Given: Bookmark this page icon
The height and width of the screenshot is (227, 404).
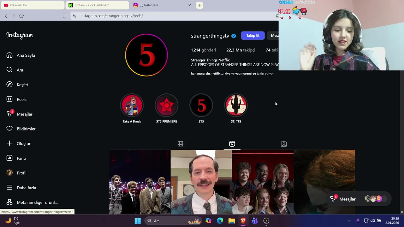Looking at the screenshot, I should 64,16.
